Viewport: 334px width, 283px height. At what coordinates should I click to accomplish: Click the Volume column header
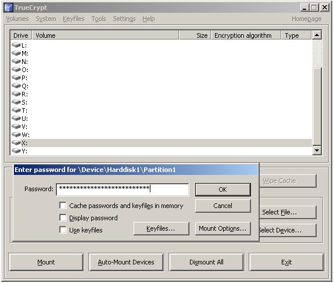pyautogui.click(x=105, y=35)
